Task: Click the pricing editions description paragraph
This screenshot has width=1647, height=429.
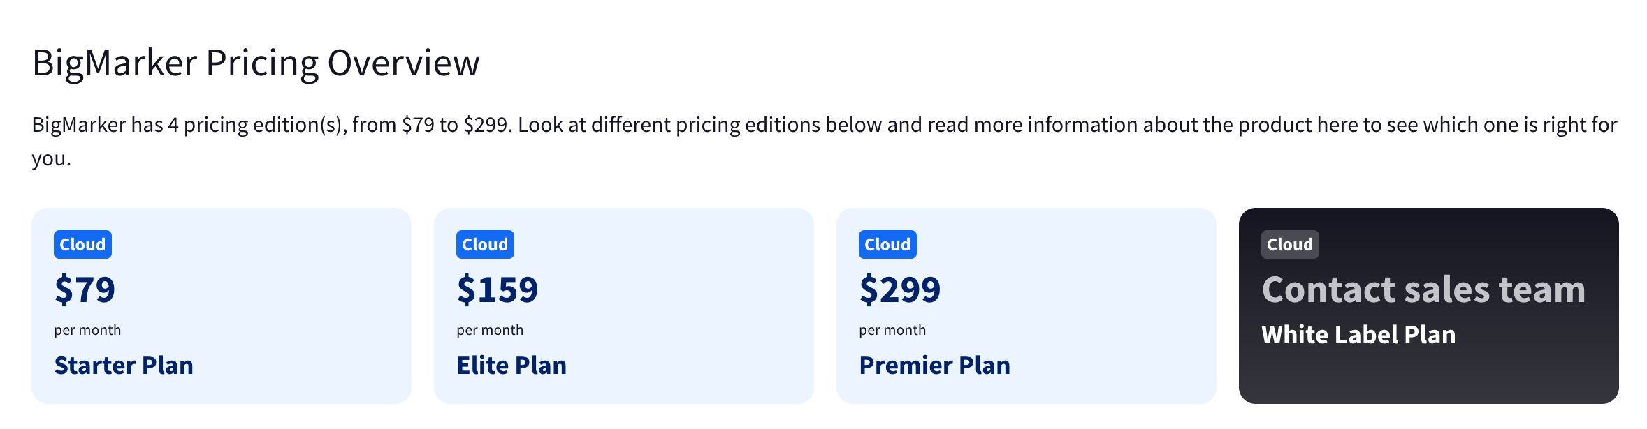Action: 825,141
